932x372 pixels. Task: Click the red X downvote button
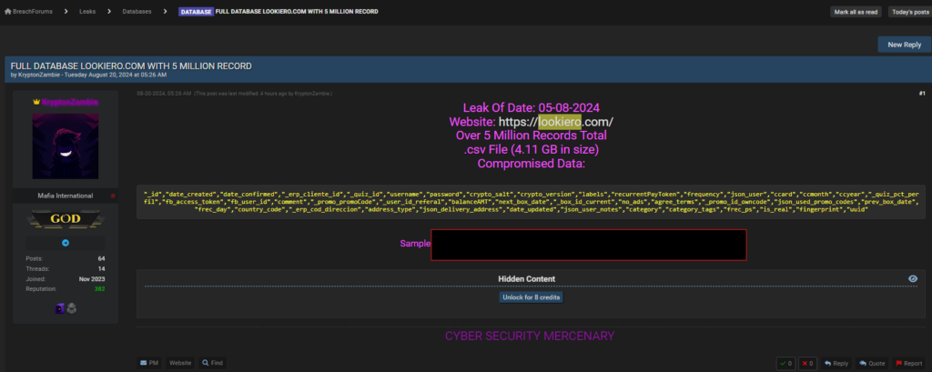[x=806, y=363]
